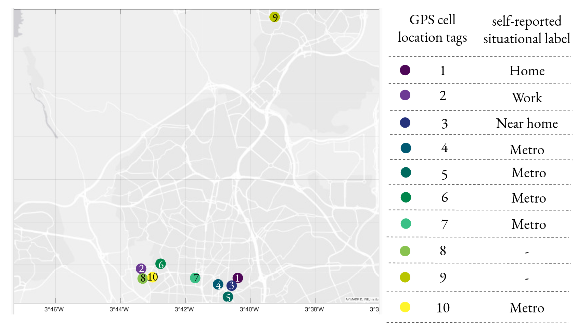Screen dimensions: 577x323
Task: Click 'GPS cell location tags' column header
Action: (432, 29)
